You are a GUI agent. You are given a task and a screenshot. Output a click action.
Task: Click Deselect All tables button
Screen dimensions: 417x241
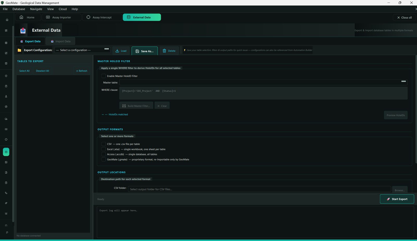click(42, 71)
